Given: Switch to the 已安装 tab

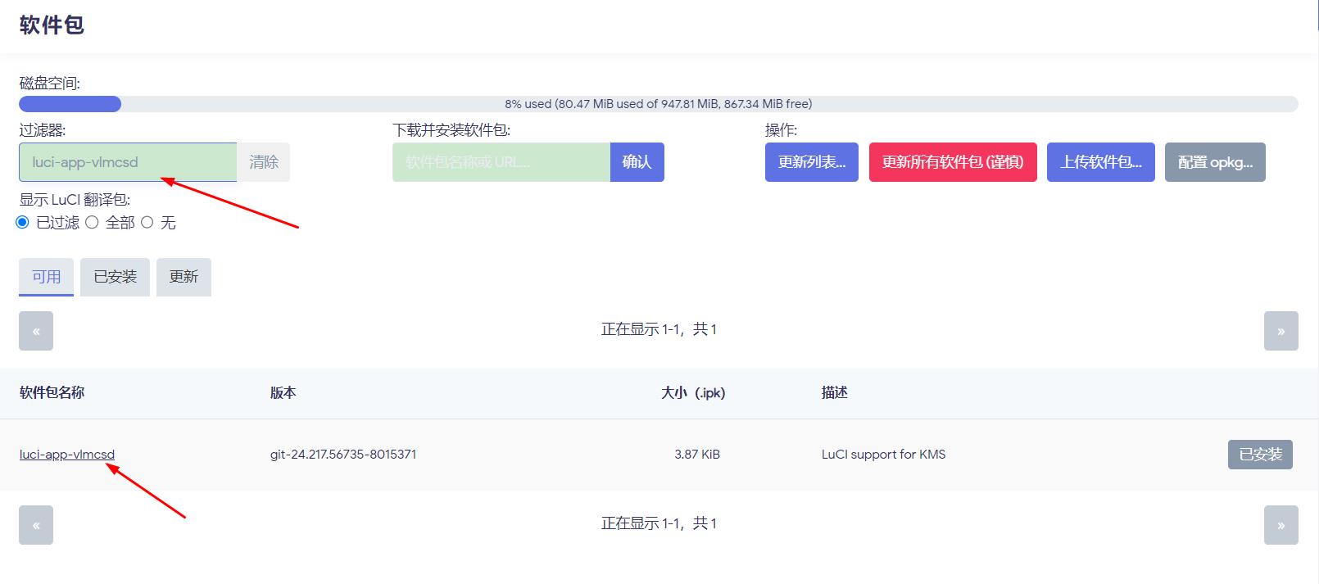Looking at the screenshot, I should (x=115, y=277).
